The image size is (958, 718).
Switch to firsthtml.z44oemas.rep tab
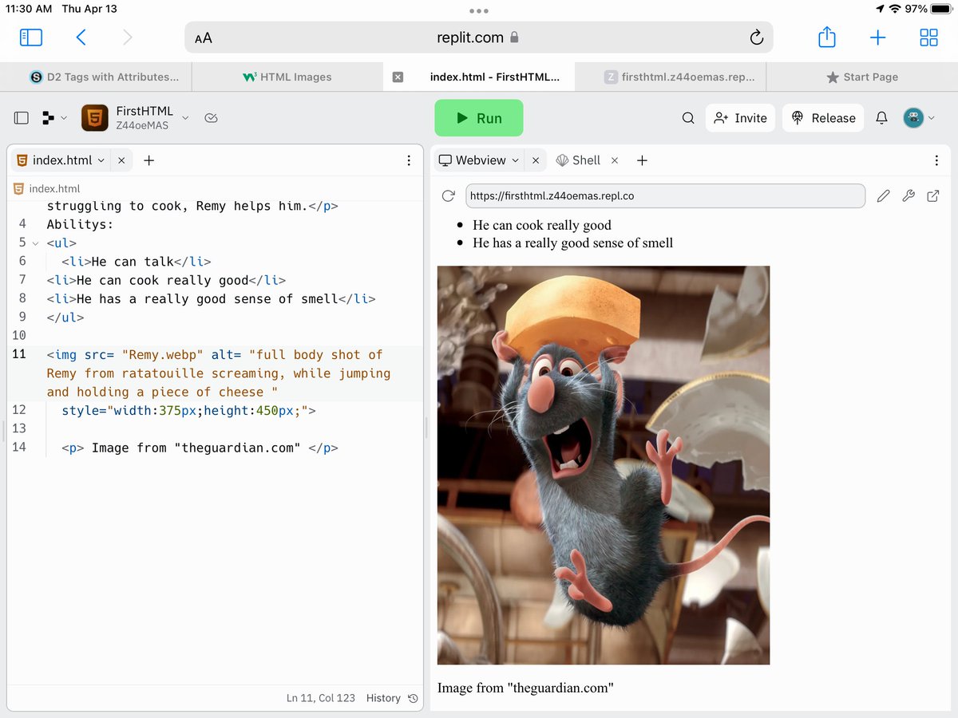[678, 77]
